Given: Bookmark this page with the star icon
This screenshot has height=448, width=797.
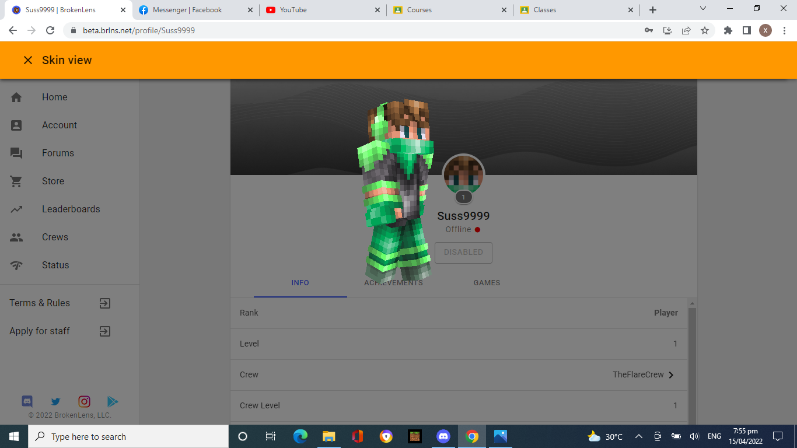Looking at the screenshot, I should [705, 30].
